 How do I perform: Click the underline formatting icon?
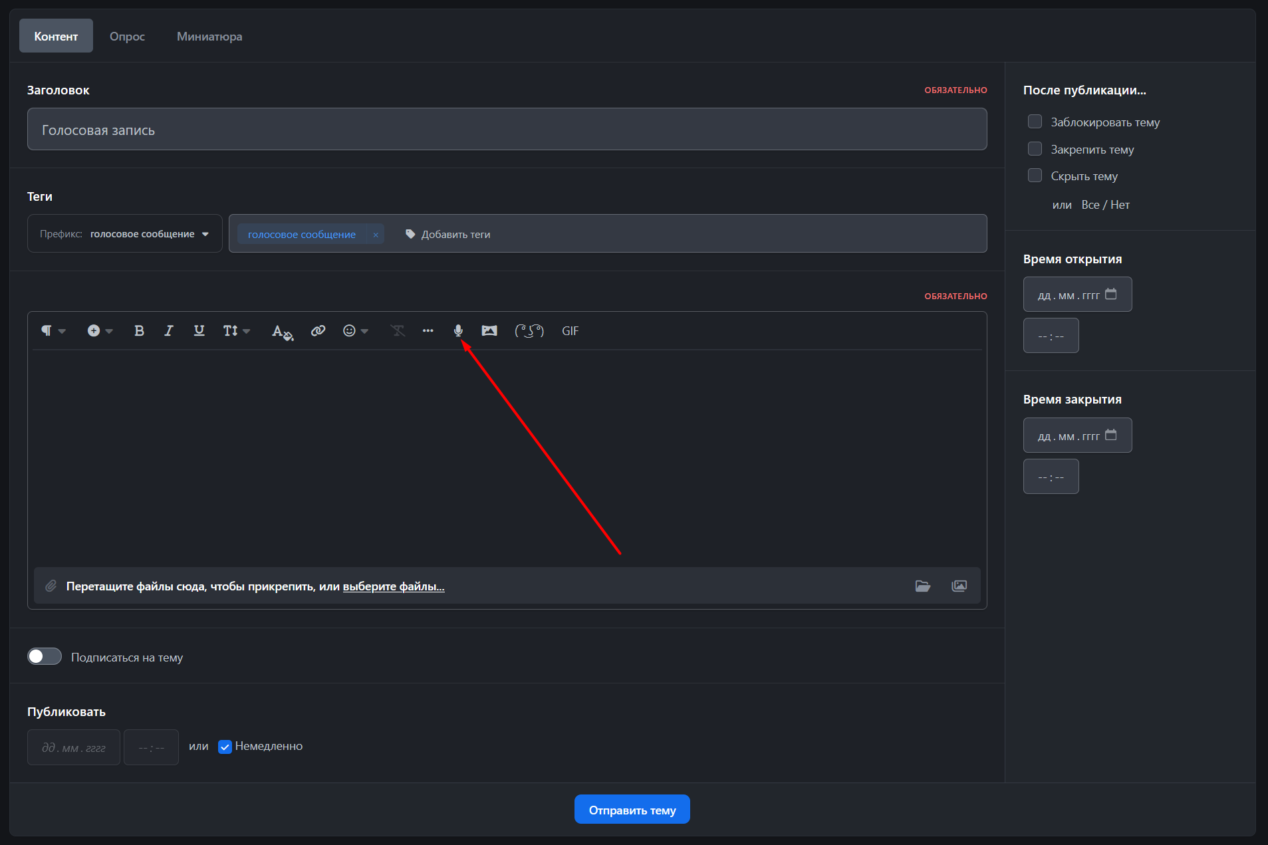(199, 330)
